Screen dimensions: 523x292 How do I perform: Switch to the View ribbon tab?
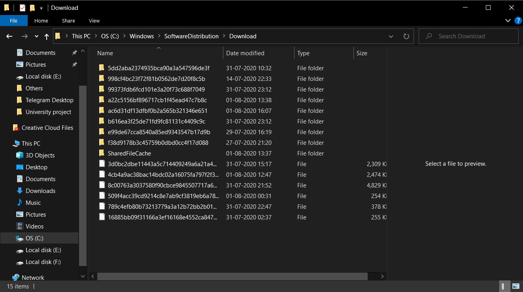[94, 21]
